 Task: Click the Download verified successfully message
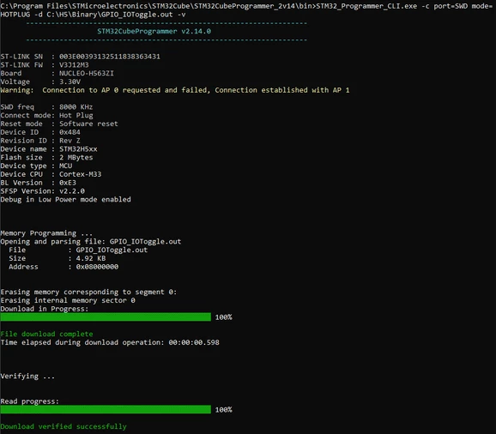(x=64, y=427)
